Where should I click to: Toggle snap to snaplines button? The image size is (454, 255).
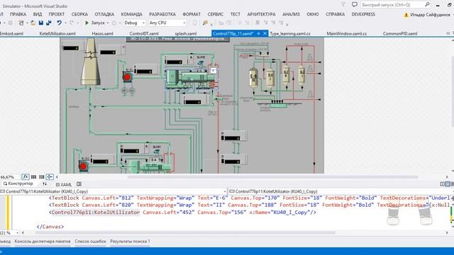50,176
